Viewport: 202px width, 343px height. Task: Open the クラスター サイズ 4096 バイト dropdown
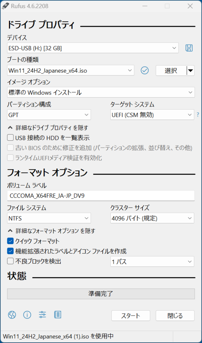[152, 218]
